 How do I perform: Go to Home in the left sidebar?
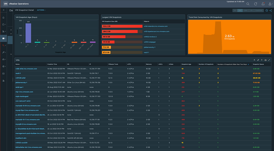(x=3, y=17)
